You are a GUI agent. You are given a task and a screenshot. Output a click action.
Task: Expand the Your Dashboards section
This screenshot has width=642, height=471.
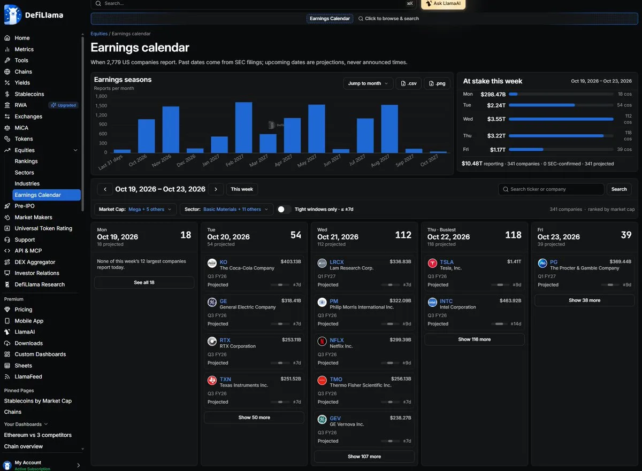coord(26,424)
